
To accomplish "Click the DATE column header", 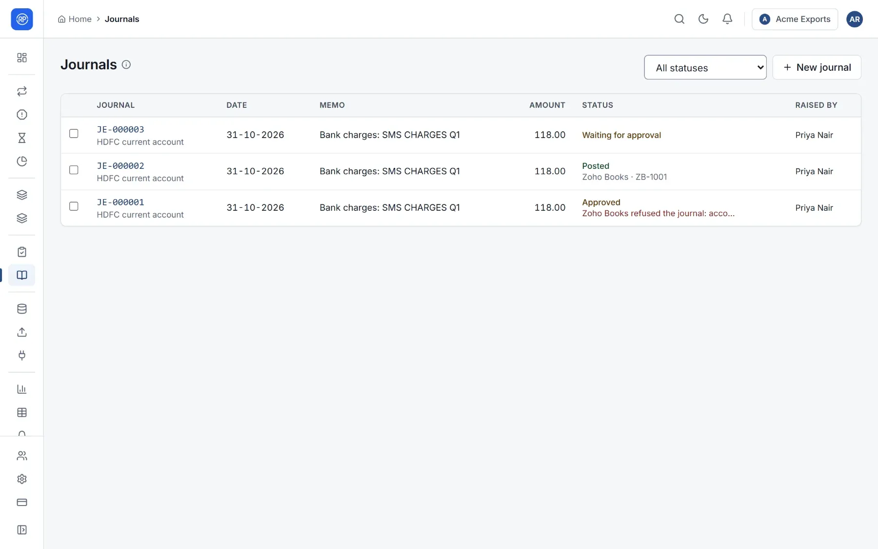I will pyautogui.click(x=237, y=105).
